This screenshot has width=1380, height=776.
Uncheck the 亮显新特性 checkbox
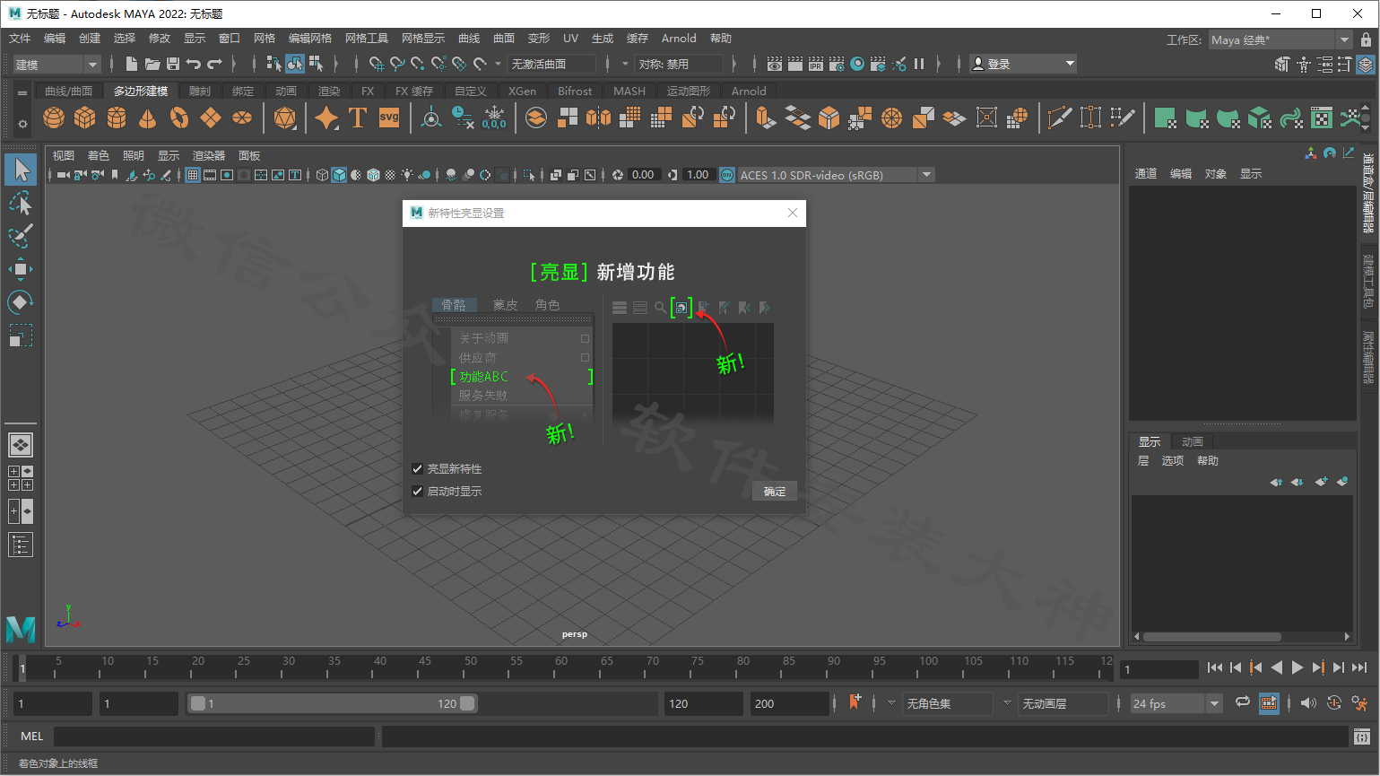[x=417, y=468]
